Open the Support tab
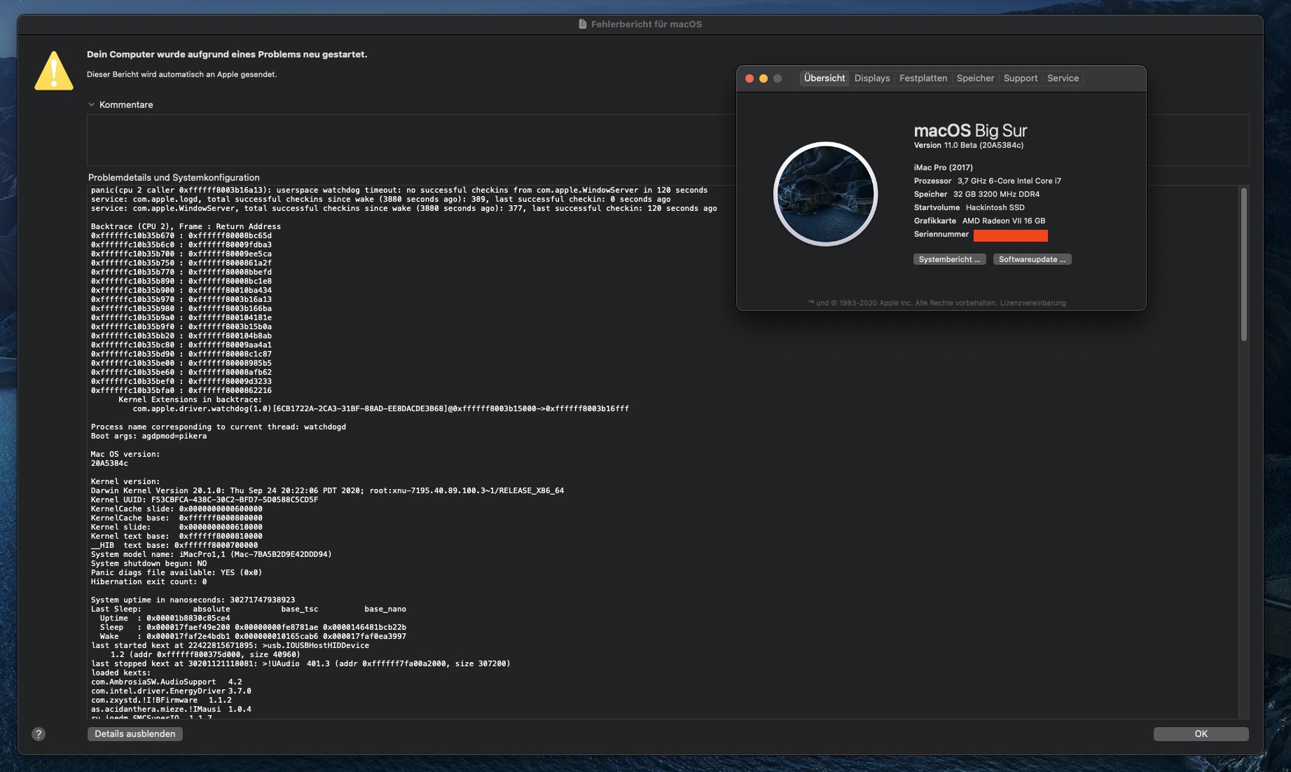This screenshot has height=772, width=1291. click(x=1021, y=78)
